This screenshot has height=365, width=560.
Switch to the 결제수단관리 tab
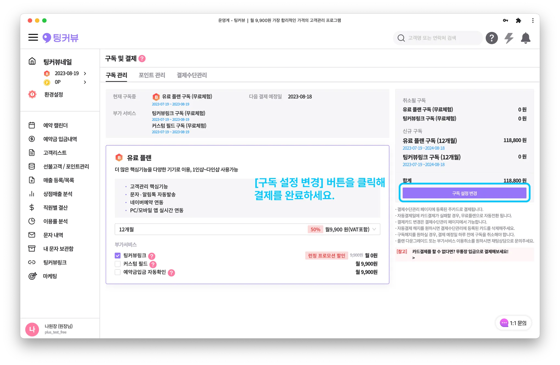tap(192, 75)
